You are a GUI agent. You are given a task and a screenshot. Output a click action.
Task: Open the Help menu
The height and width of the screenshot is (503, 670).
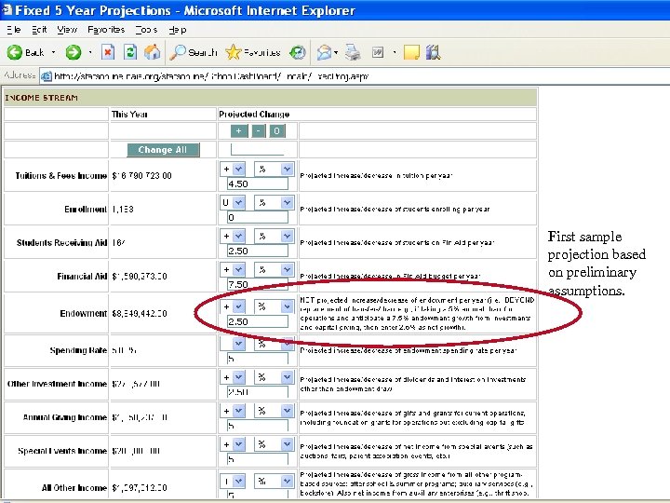(x=178, y=30)
